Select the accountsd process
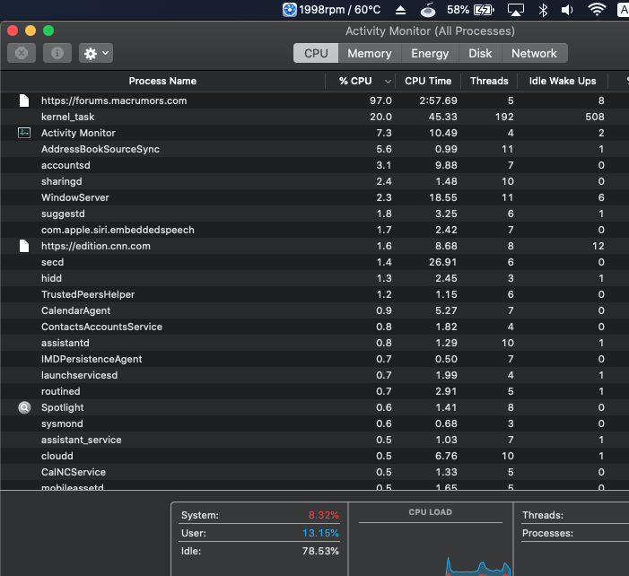Image resolution: width=629 pixels, height=576 pixels. (x=66, y=165)
